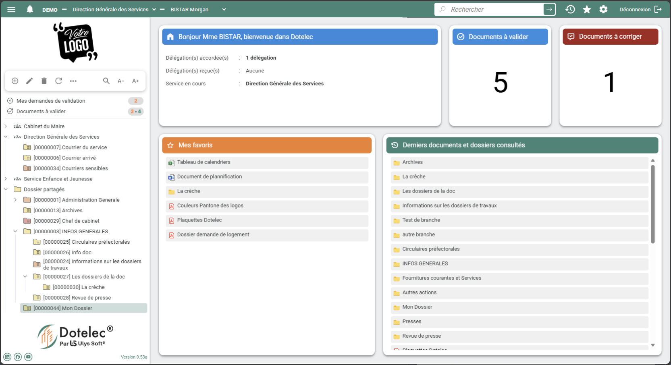This screenshot has height=365, width=671.
Task: Click the refresh tree icon
Action: click(58, 81)
